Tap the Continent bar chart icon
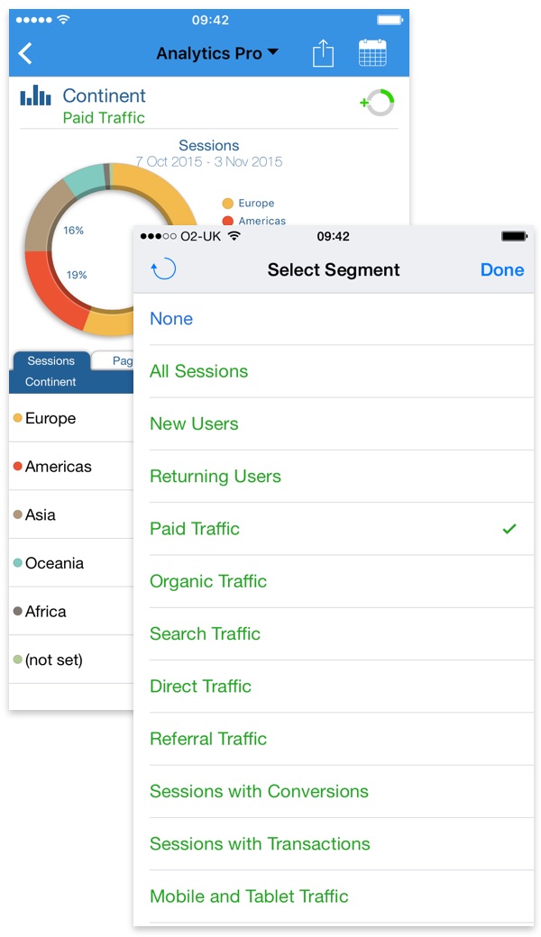Screen dimensions: 541x937 [36, 96]
